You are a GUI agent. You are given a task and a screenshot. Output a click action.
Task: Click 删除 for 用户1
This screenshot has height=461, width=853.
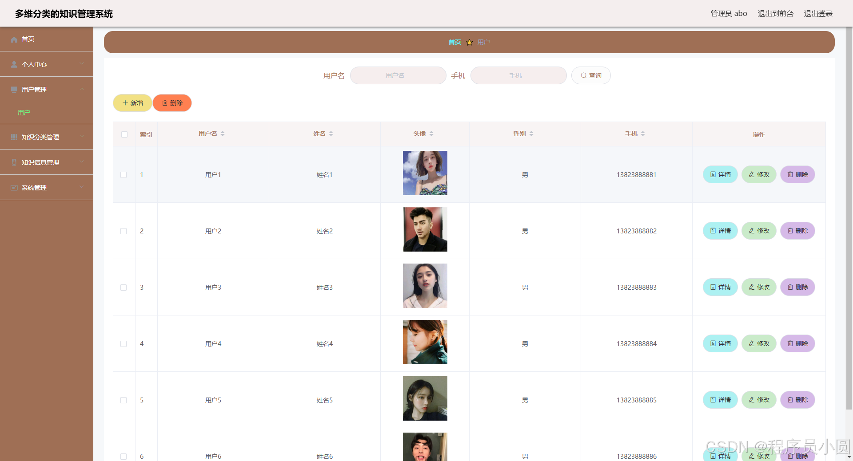pyautogui.click(x=797, y=174)
